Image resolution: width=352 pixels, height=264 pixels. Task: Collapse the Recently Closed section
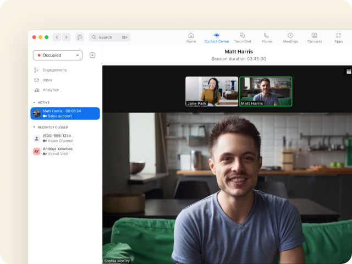(x=34, y=127)
